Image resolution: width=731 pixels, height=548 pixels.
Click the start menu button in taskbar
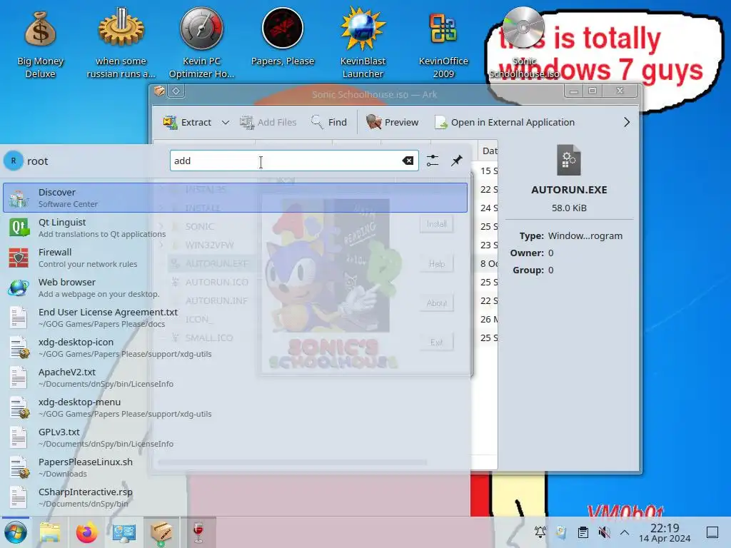[16, 532]
